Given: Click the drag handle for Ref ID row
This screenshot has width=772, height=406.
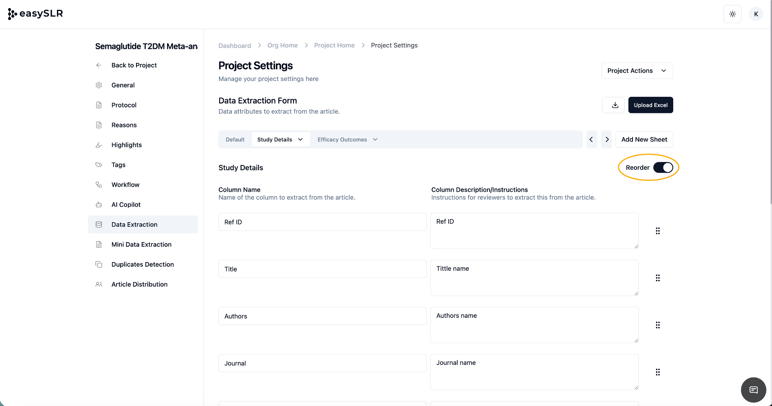Looking at the screenshot, I should 657,231.
